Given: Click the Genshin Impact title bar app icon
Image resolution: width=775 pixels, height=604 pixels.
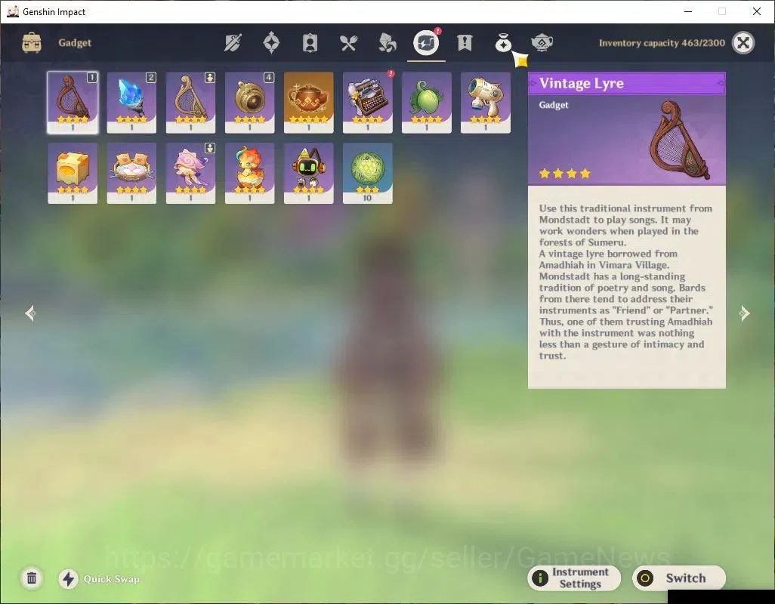Looking at the screenshot, I should (13, 11).
